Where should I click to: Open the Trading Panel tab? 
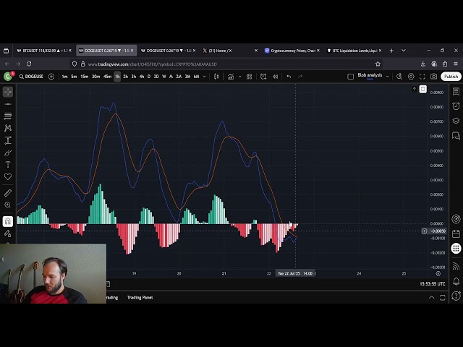[x=140, y=297]
